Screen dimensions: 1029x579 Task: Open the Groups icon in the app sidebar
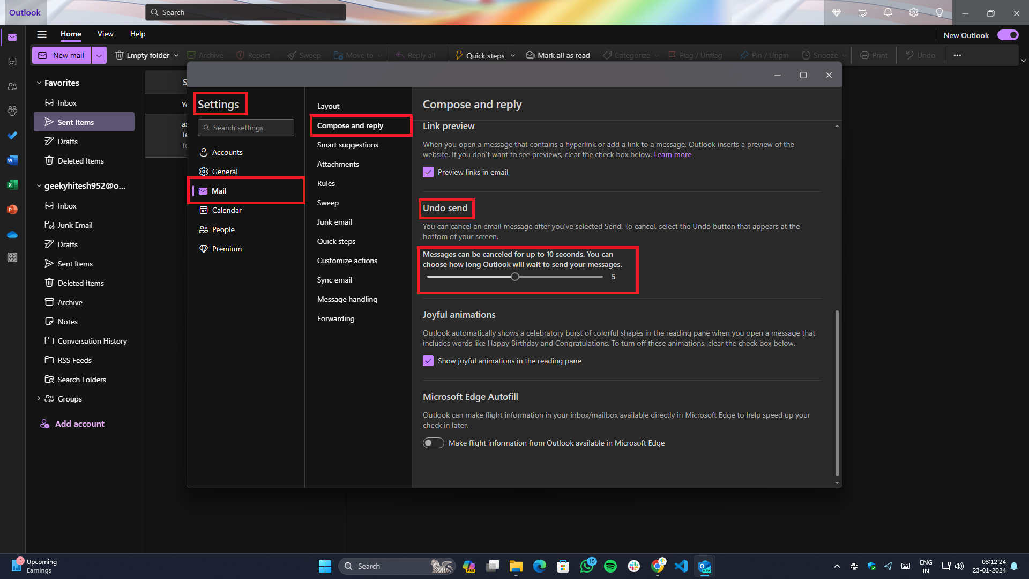[12, 111]
